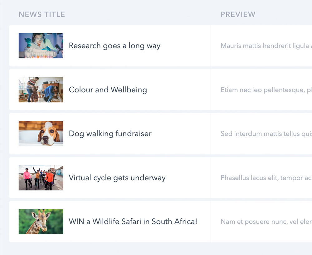Open the family and dog thumbnail
This screenshot has height=255, width=312.
[x=41, y=90]
